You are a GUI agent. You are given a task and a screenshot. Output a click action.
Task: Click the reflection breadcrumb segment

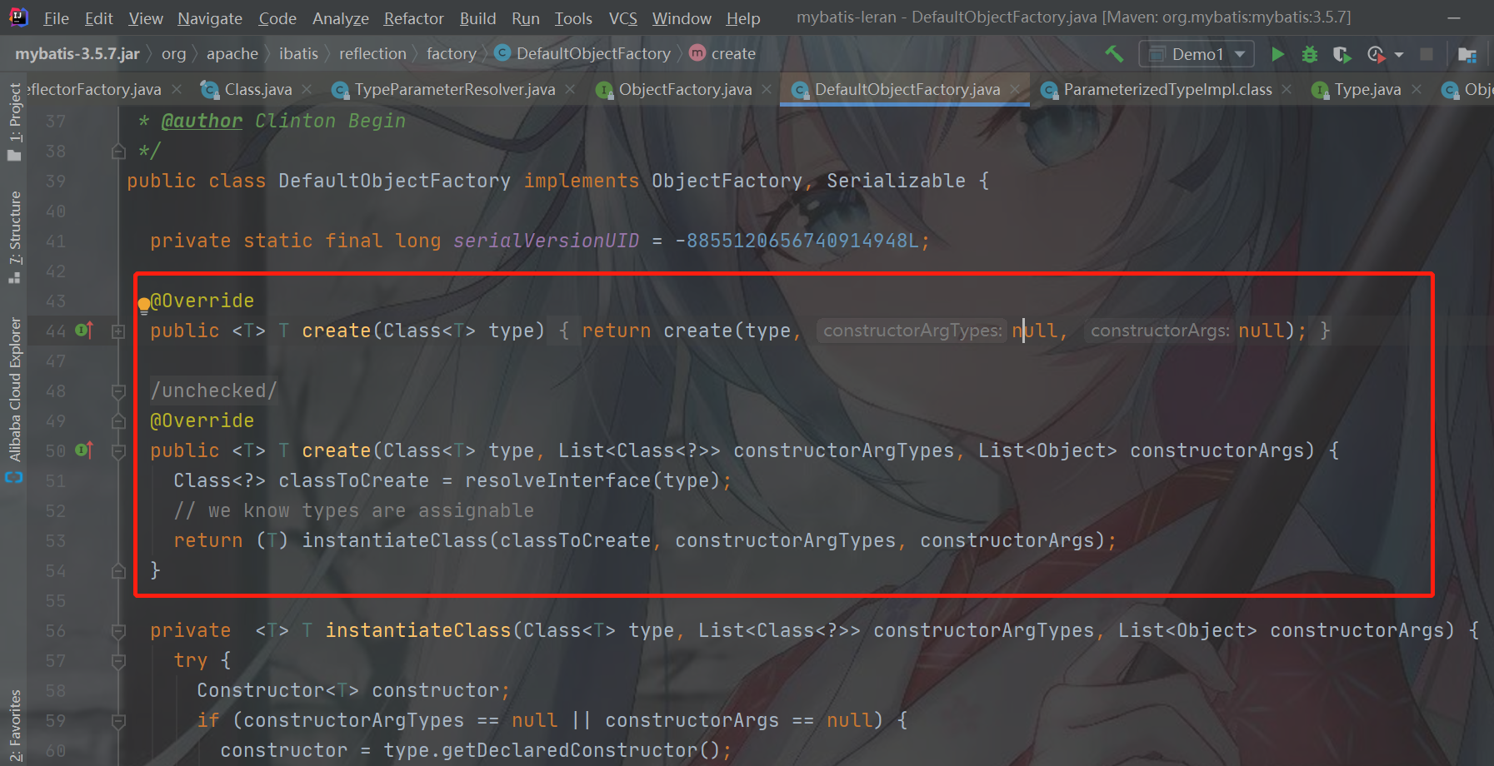tap(372, 54)
